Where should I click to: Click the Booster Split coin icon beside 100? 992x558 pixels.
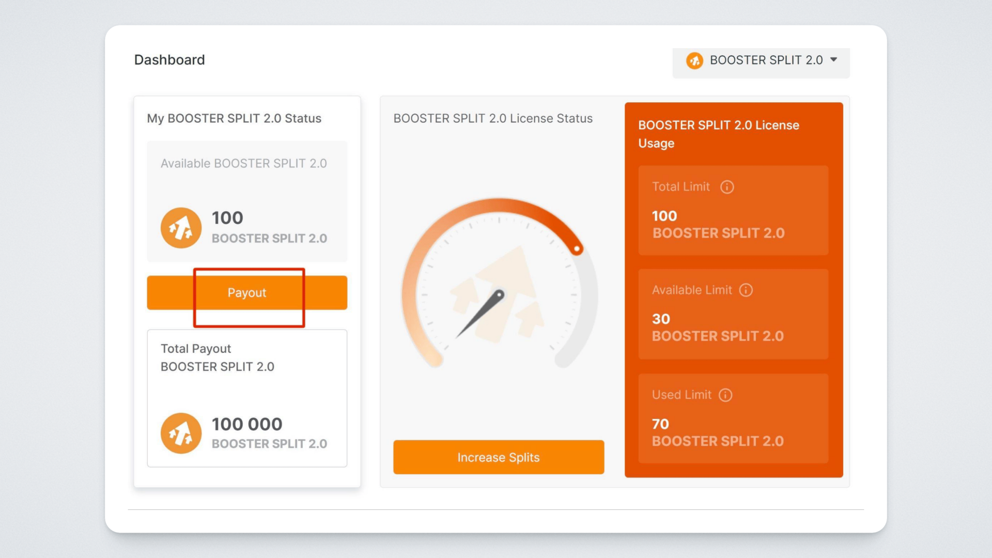coord(181,228)
